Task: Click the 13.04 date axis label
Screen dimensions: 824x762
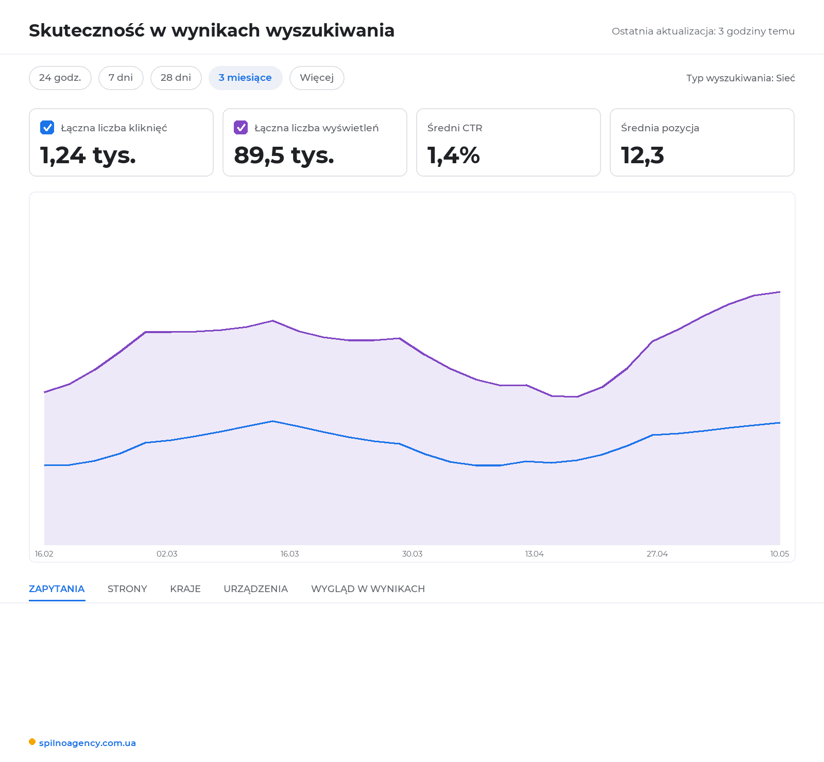Action: 535,554
